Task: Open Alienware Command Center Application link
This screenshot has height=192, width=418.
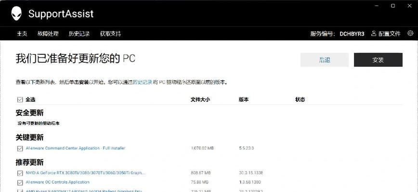Action: (76, 148)
